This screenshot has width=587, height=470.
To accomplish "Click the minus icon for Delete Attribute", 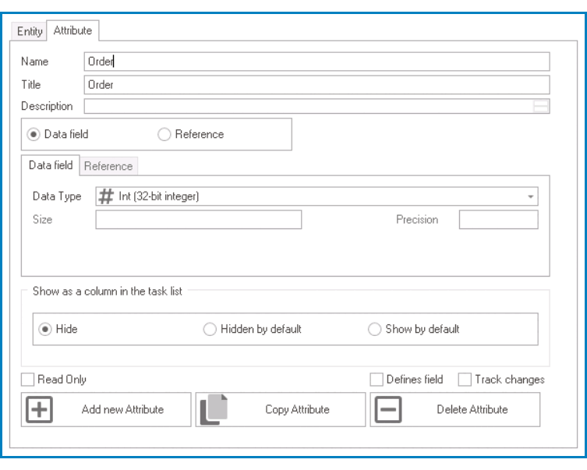I will tap(388, 409).
